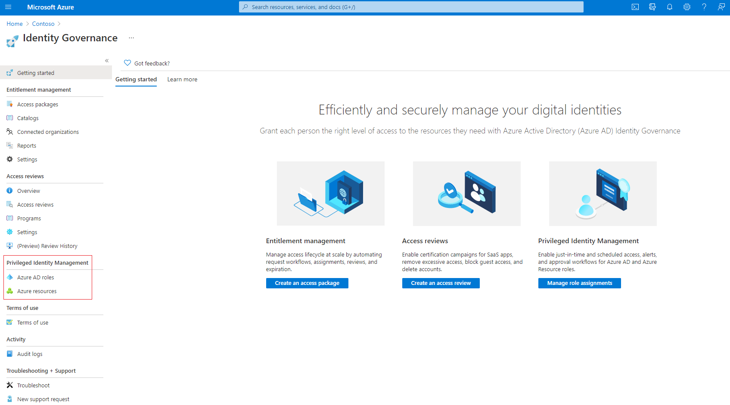Click the Privileged Identity Management illustration
This screenshot has width=730, height=405.
[603, 193]
